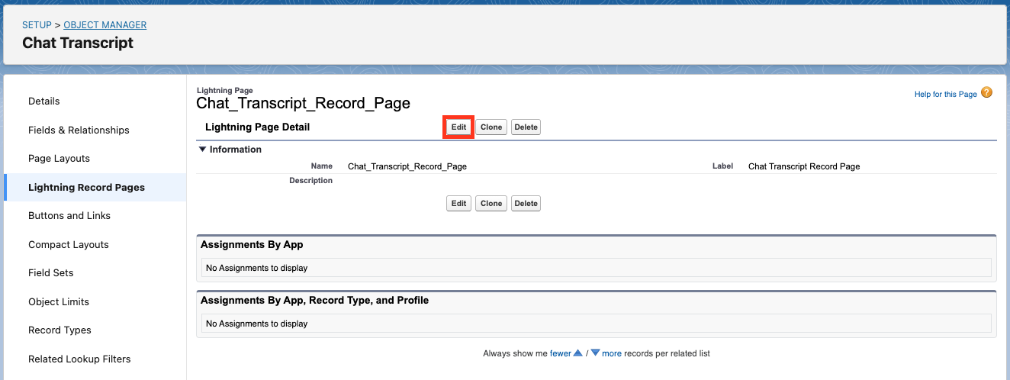Viewport: 1010px width, 380px height.
Task: Click the lower Edit button
Action: (458, 204)
